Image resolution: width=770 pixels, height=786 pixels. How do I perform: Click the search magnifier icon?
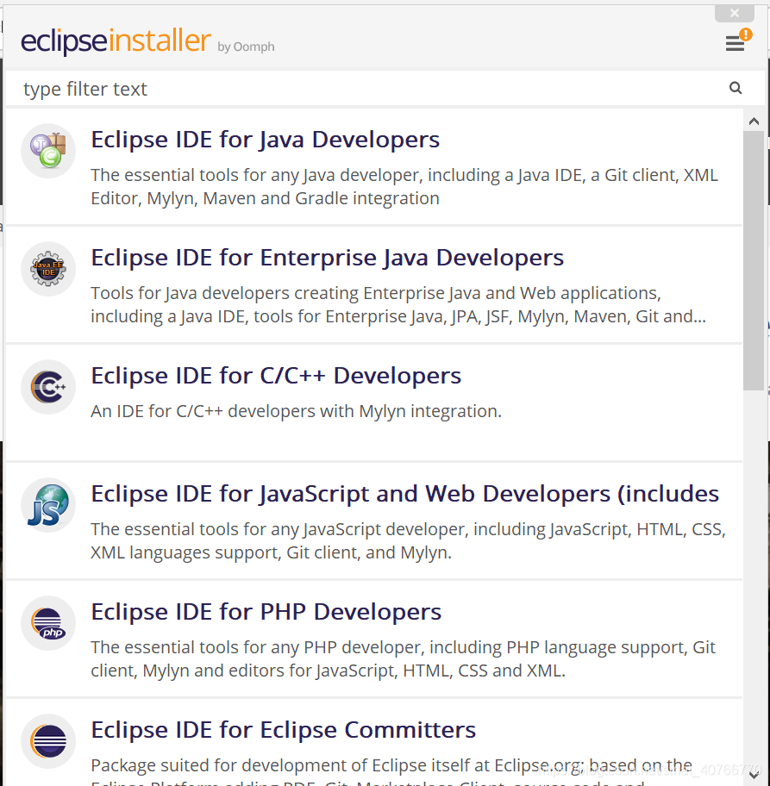(x=736, y=87)
